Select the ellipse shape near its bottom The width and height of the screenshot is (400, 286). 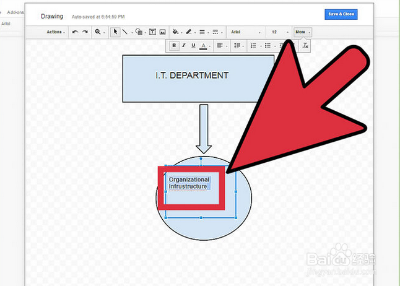click(204, 231)
